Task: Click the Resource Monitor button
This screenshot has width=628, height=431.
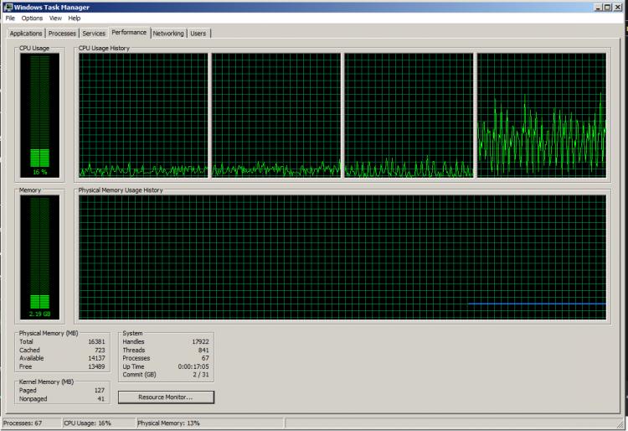Action: [x=166, y=397]
